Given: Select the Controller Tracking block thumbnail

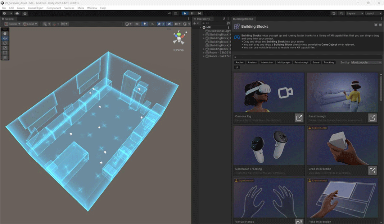Looking at the screenshot, I should coord(269,145).
